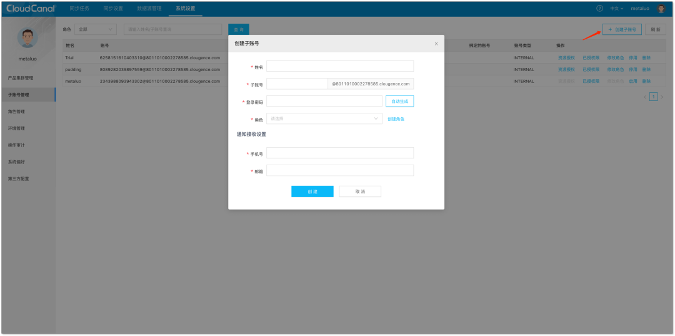Focus the 姓名 input field

point(340,66)
